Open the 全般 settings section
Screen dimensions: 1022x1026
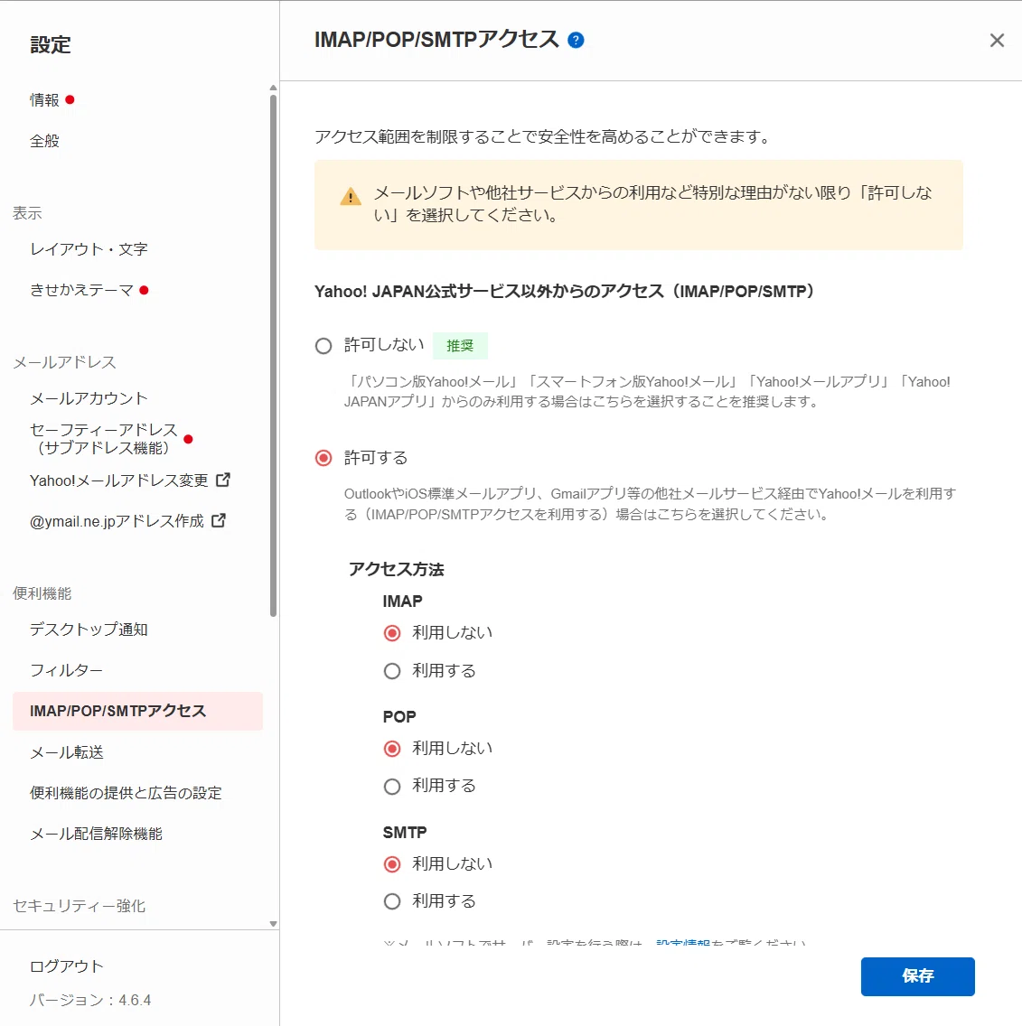coord(44,141)
